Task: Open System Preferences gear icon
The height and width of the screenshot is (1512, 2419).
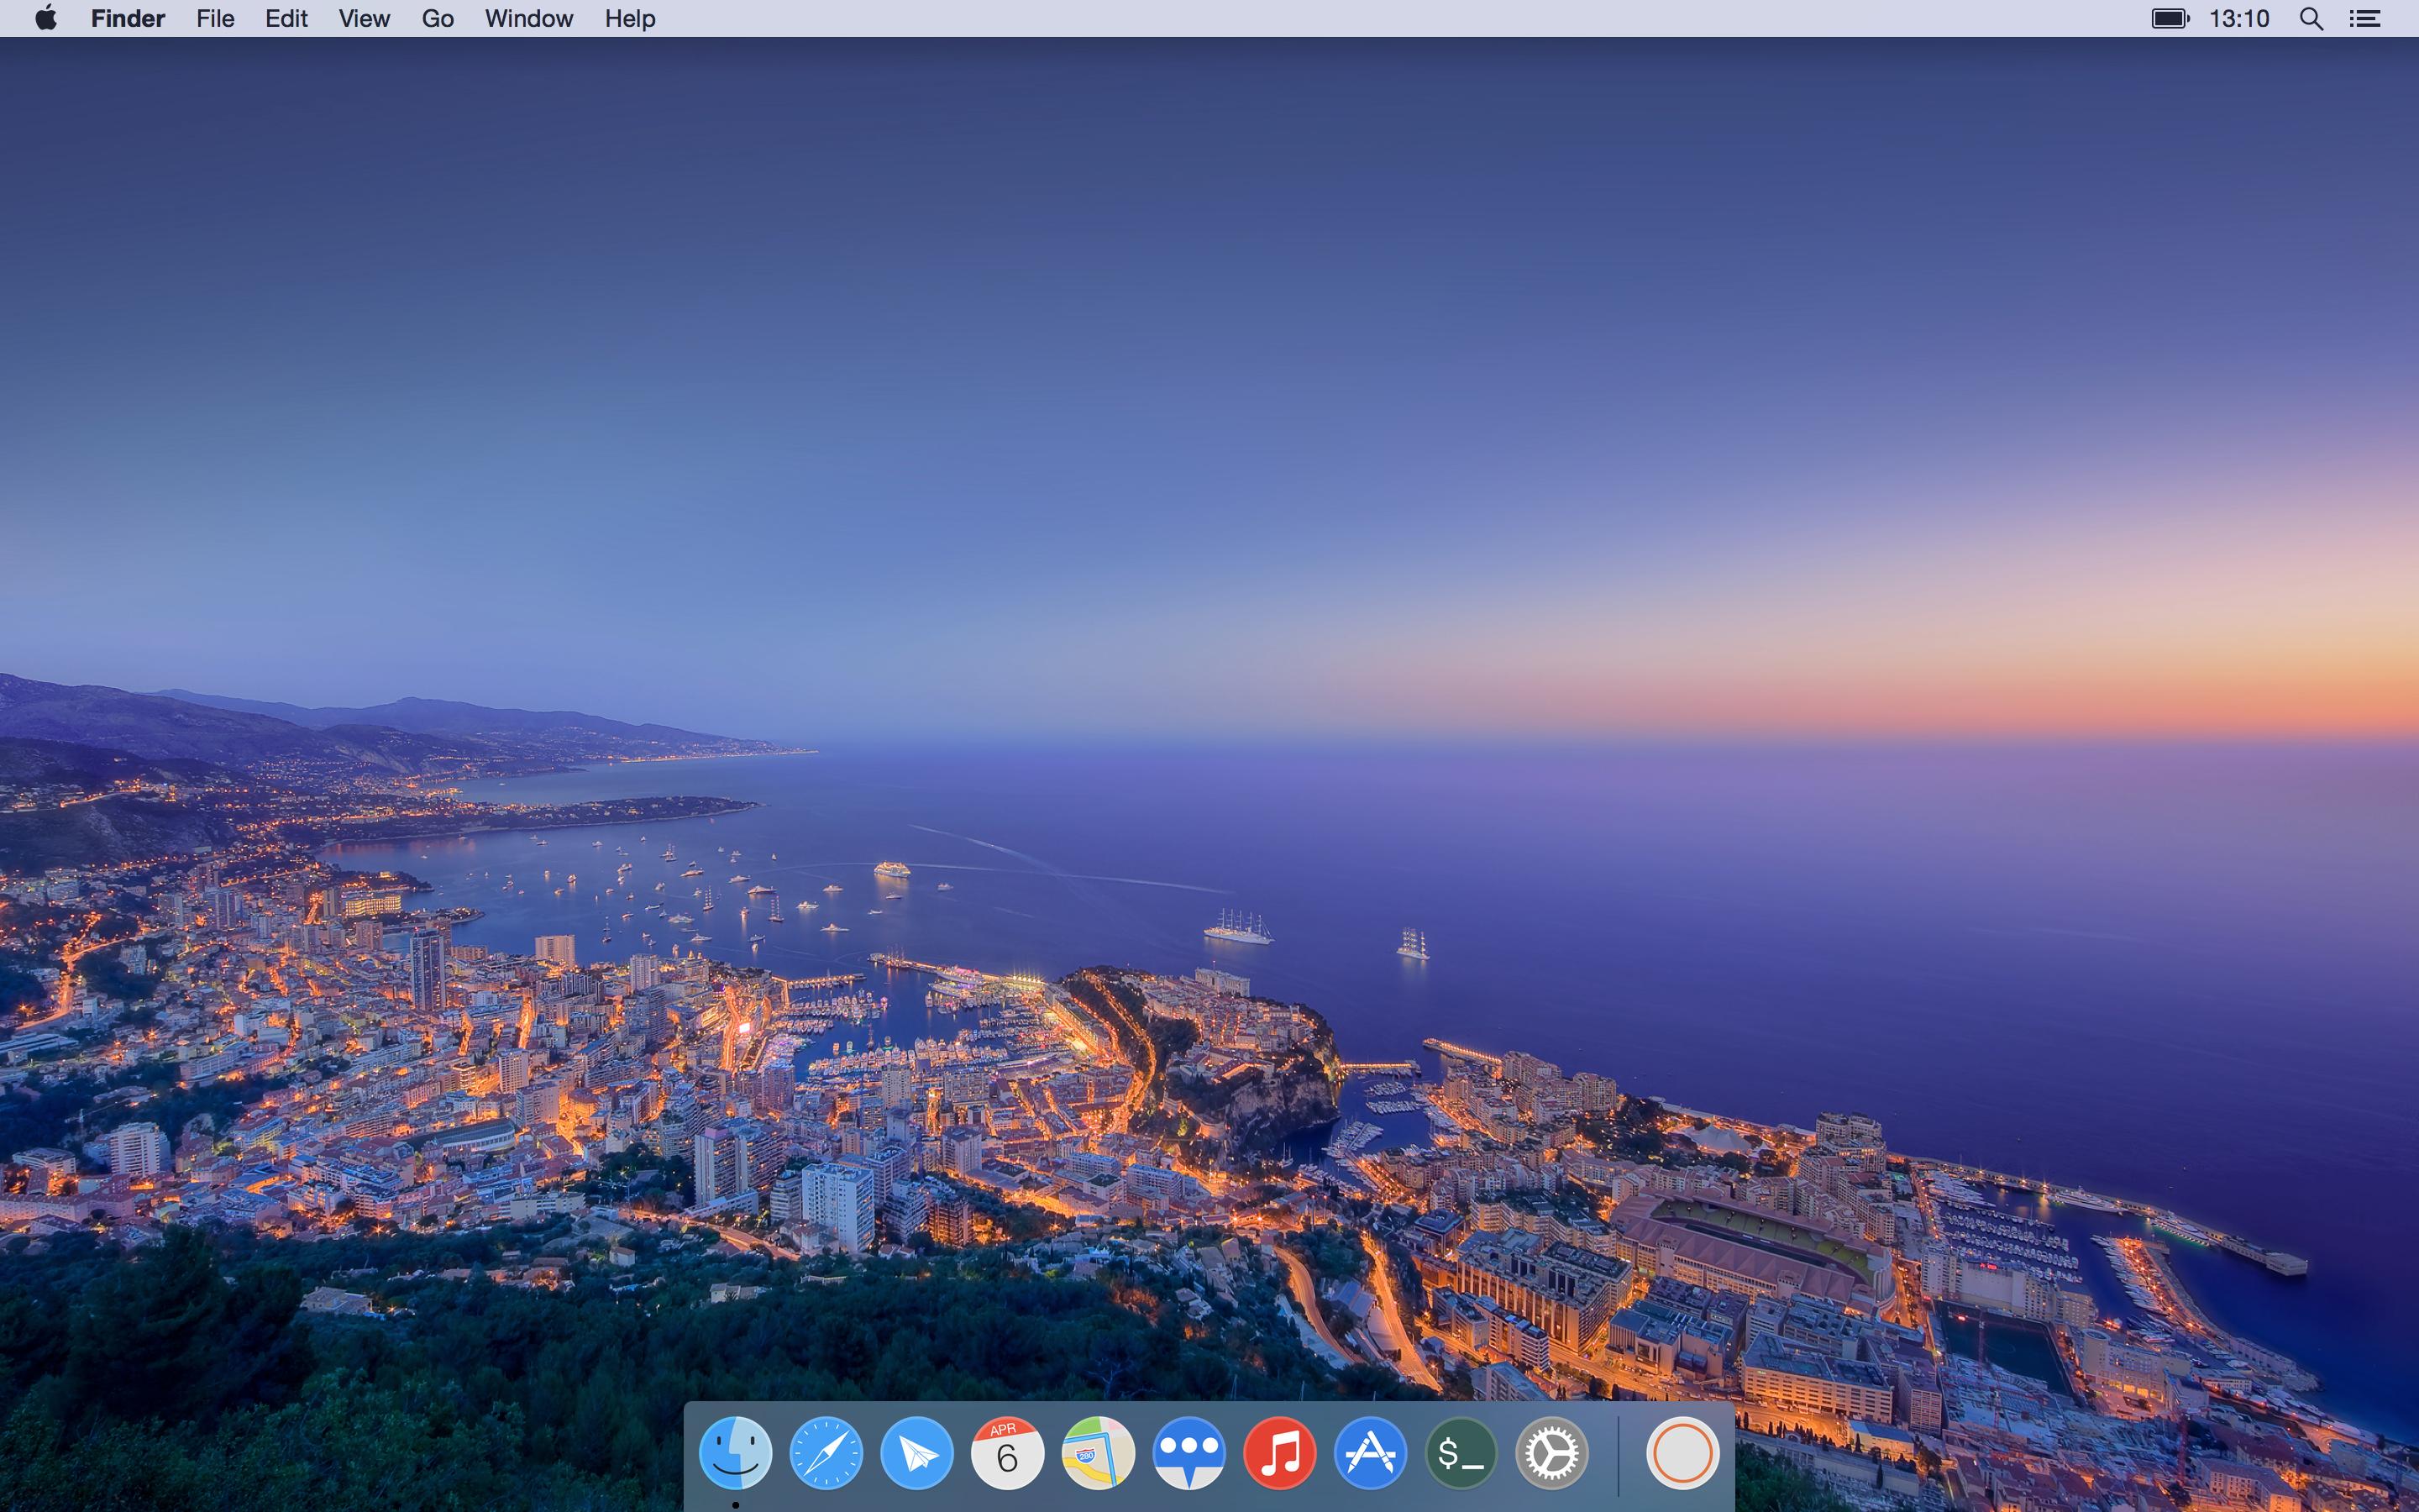Action: click(x=1551, y=1452)
